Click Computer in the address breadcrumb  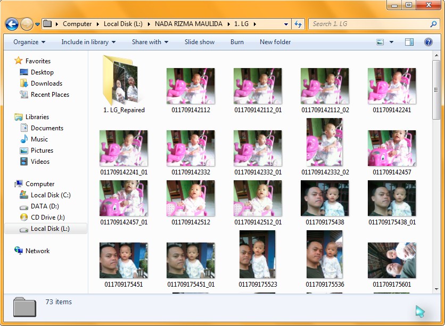pos(77,24)
